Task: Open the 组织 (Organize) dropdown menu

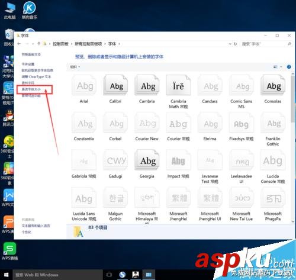Action: coord(75,67)
